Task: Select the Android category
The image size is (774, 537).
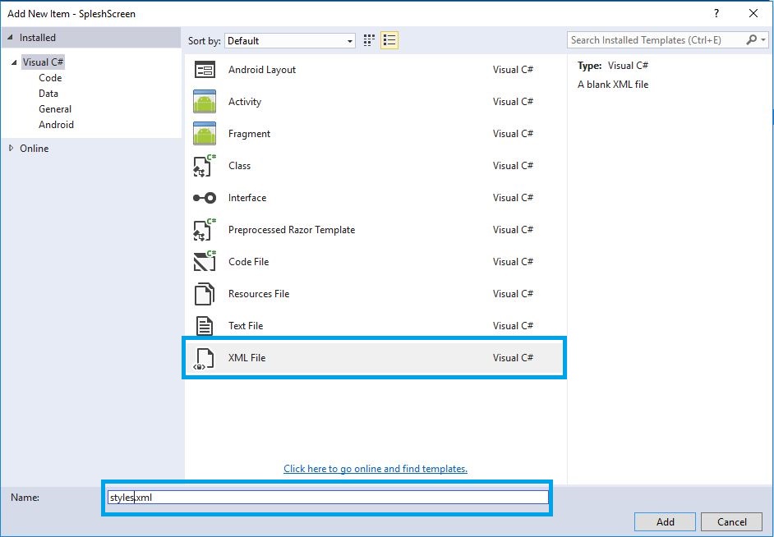Action: [56, 125]
